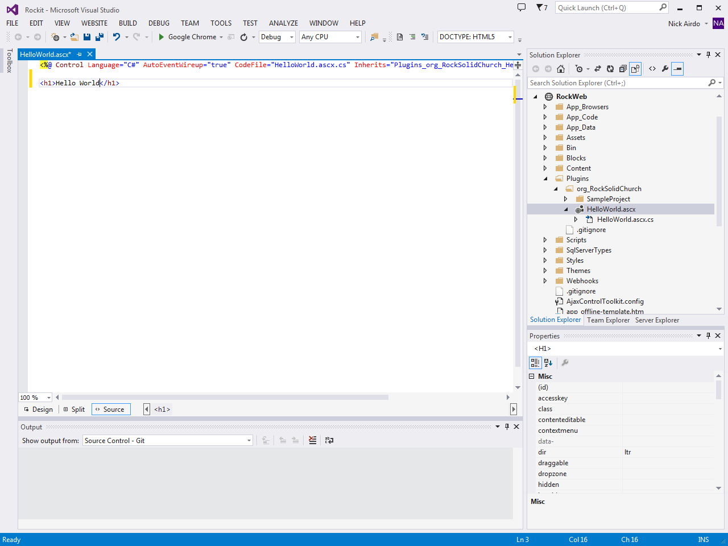Click the Solution Explorer Home icon
The width and height of the screenshot is (728, 546).
pos(561,69)
